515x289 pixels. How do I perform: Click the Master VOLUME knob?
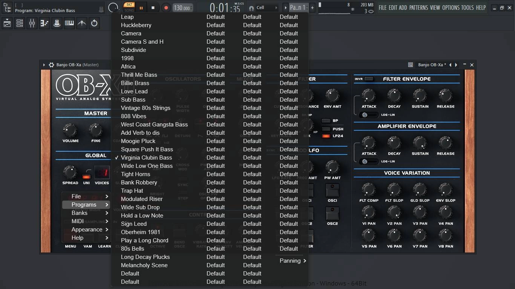coord(71,130)
